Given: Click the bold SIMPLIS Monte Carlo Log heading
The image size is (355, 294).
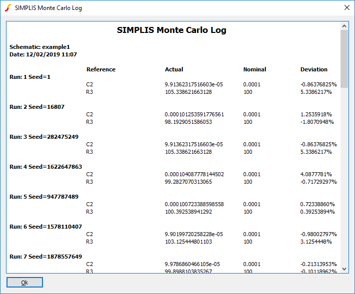Looking at the screenshot, I should pyautogui.click(x=171, y=30).
